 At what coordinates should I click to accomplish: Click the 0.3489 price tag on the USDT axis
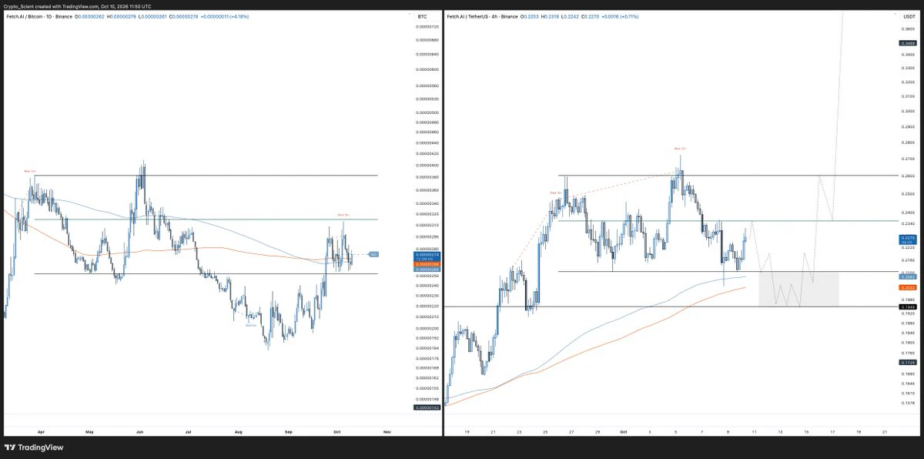pos(906,43)
